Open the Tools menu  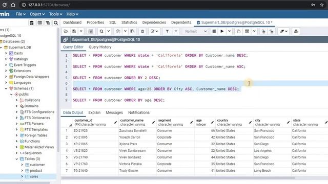55,14
